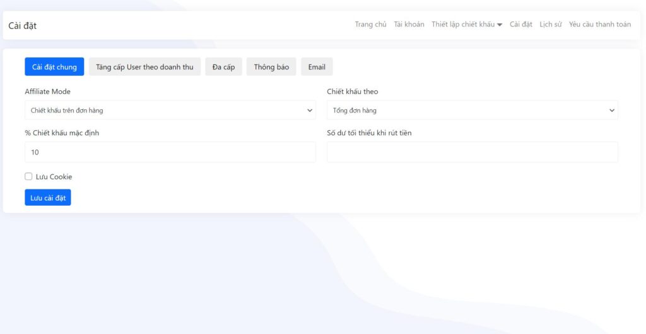This screenshot has width=646, height=334.
Task: Go to Trang chủ in the top navigation
Action: 370,25
